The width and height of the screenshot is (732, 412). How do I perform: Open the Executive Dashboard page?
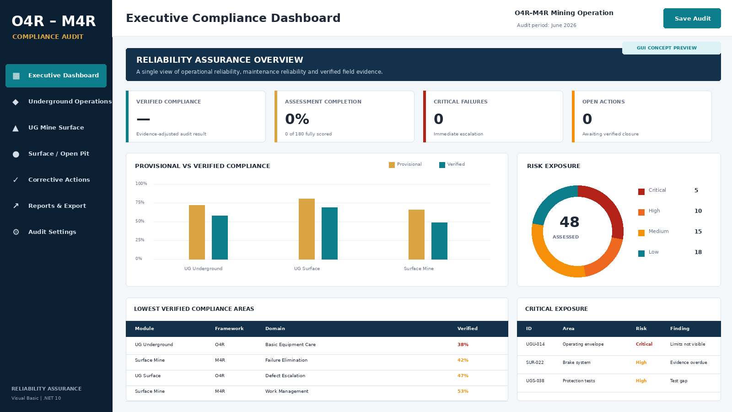coord(56,76)
